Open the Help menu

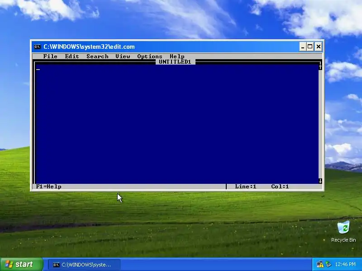point(177,56)
